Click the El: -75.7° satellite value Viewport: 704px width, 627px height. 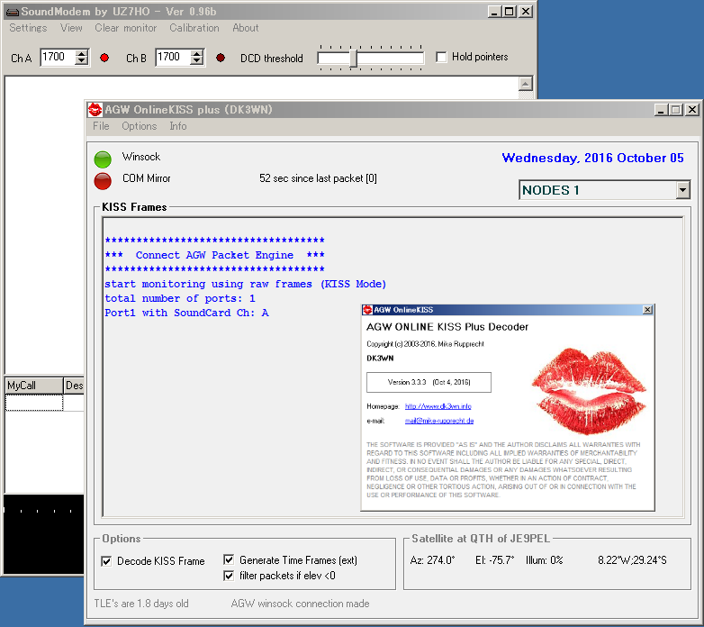pos(495,560)
